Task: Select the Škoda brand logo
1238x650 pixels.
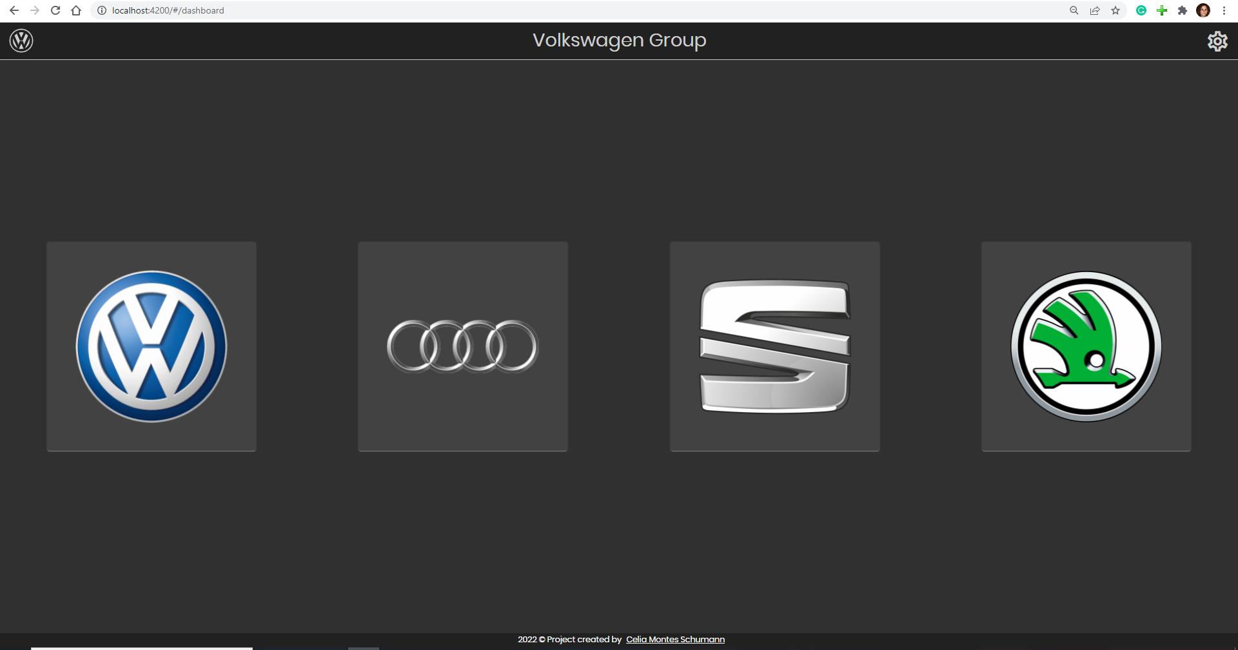Action: (x=1086, y=346)
